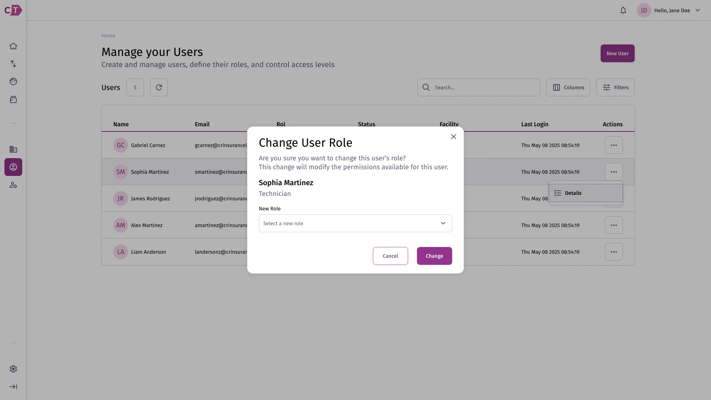Open actions menu for Alex Martinez

pos(614,225)
